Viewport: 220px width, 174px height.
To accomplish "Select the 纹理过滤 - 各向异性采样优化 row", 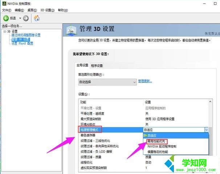I will pyautogui.click(x=111, y=146).
